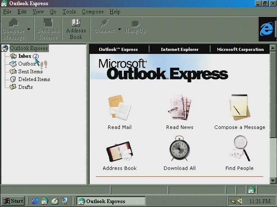Open the File menu
The width and height of the screenshot is (277, 207).
pos(7,12)
